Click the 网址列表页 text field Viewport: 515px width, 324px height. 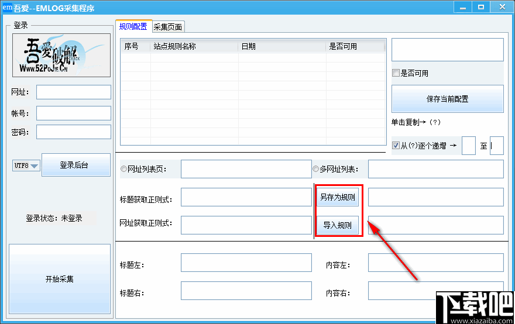(246, 169)
